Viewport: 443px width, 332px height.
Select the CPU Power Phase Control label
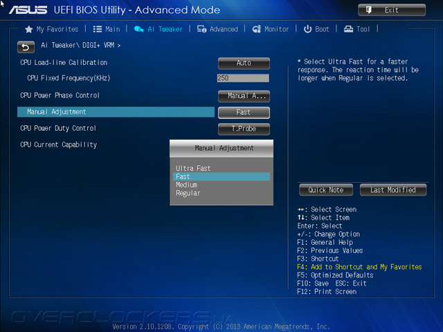(60, 95)
